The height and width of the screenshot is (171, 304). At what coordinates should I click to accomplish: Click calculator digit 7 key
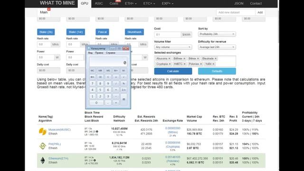[92, 84]
